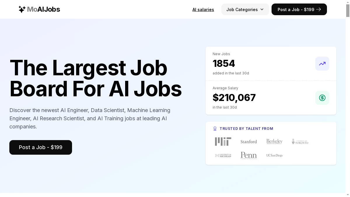Open the AI salaries link

click(203, 10)
